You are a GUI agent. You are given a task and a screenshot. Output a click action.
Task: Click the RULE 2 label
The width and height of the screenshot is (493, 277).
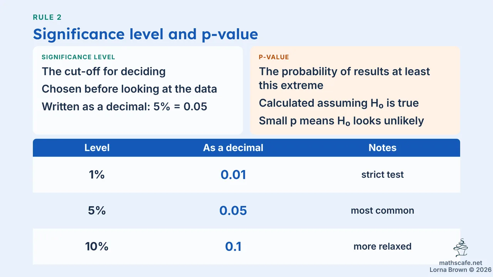click(47, 17)
